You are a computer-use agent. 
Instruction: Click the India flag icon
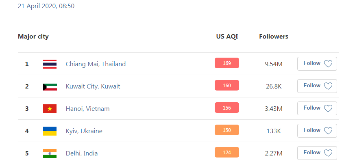click(x=50, y=153)
